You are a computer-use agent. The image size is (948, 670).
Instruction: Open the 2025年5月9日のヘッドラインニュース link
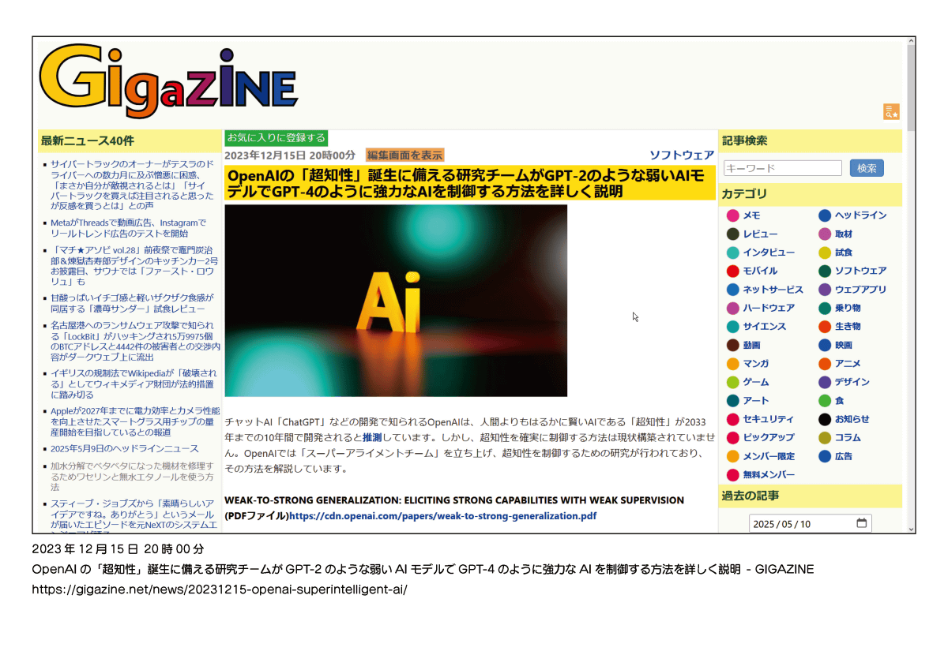click(x=125, y=449)
